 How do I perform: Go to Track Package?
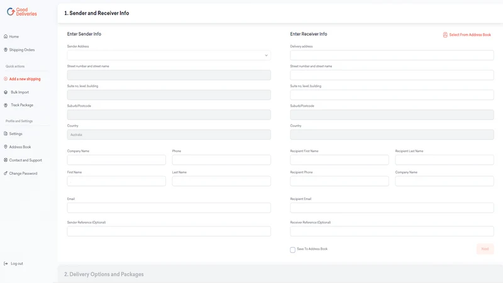pos(22,105)
